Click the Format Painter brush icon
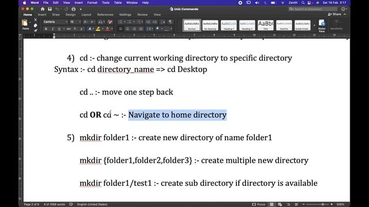Image resolution: width=369 pixels, height=207 pixels. pyautogui.click(x=35, y=30)
